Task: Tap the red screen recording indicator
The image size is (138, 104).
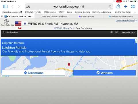Action: [119, 1]
